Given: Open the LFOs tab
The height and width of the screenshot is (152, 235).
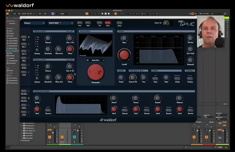Looking at the screenshot, I should coord(24,112).
